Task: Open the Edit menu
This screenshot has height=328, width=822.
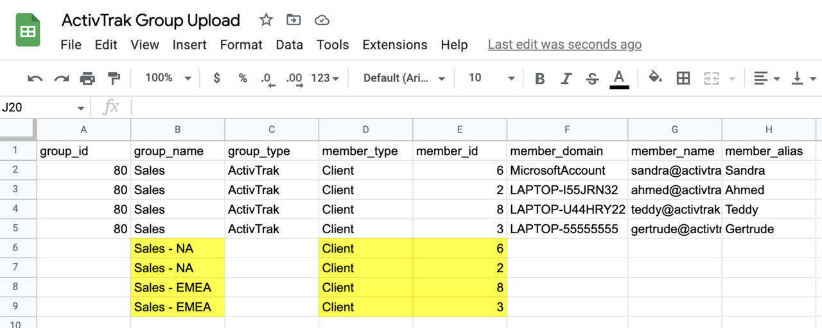Action: coord(106,45)
